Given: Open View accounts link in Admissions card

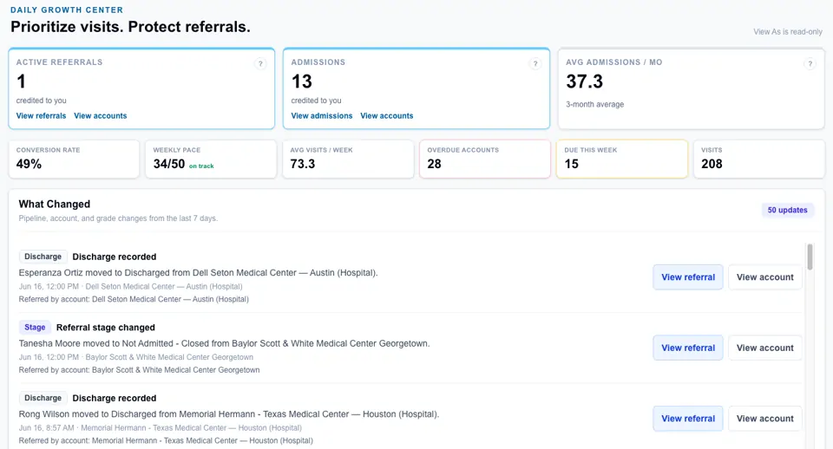Looking at the screenshot, I should pyautogui.click(x=387, y=115).
